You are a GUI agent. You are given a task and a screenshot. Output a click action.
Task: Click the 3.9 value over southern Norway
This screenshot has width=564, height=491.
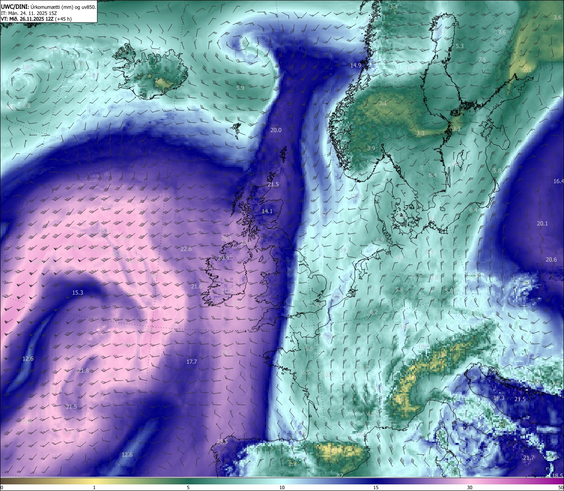pyautogui.click(x=371, y=148)
